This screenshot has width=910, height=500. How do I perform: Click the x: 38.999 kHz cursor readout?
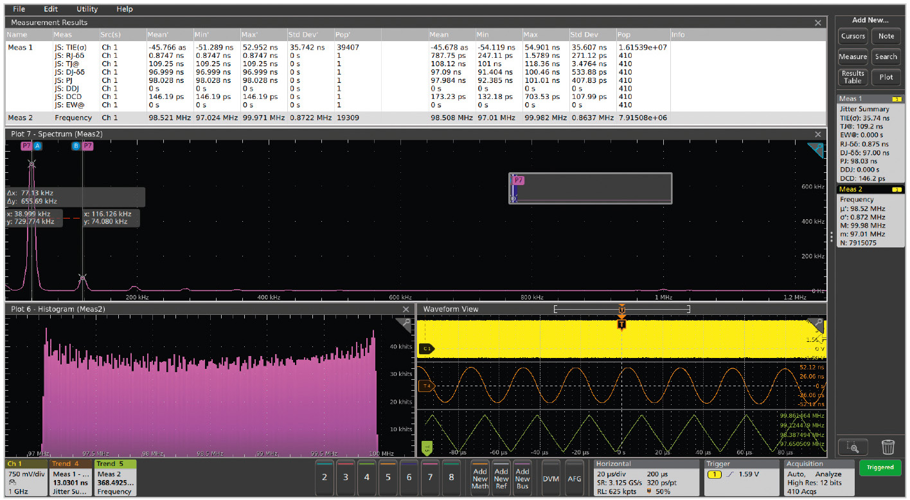34,218
